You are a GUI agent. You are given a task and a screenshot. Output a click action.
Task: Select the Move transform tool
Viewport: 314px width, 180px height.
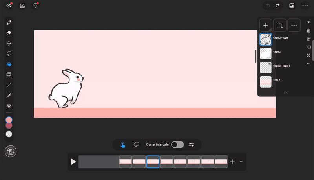[x=9, y=44]
